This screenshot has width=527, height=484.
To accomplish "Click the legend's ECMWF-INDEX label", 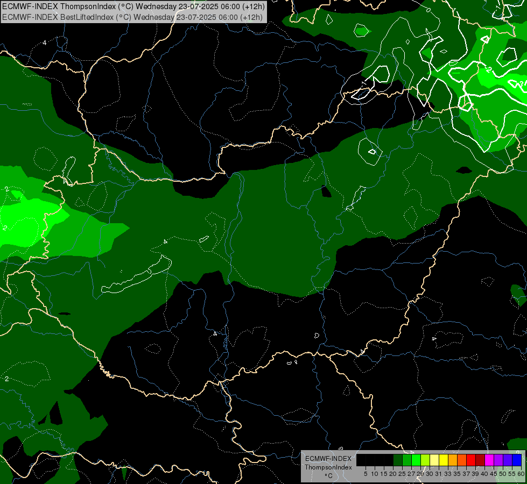I will coord(328,459).
